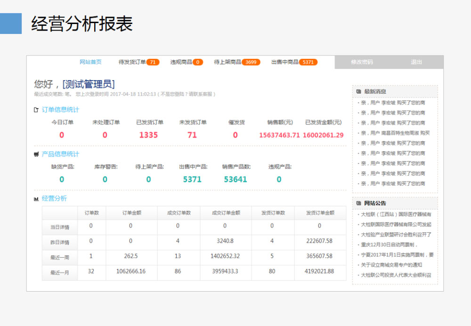471x326 pixels.
Task: Click the 订单信息统计 section icon
Action: click(x=36, y=110)
